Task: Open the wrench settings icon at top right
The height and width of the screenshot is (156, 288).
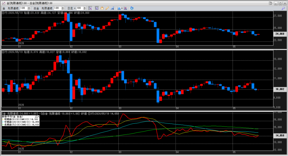Action: coord(283,8)
